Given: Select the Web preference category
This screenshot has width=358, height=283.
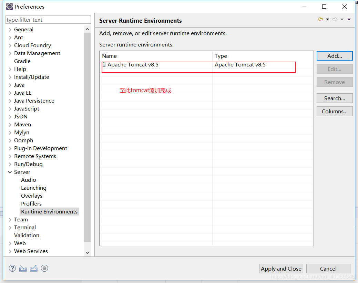Looking at the screenshot, I should click(x=20, y=243).
